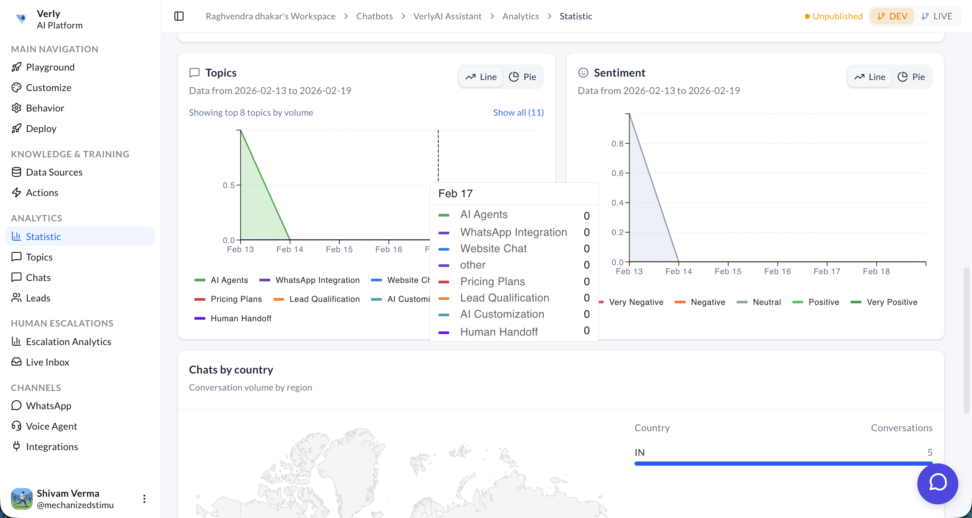
Task: Toggle the sidebar collapse icon
Action: click(179, 16)
